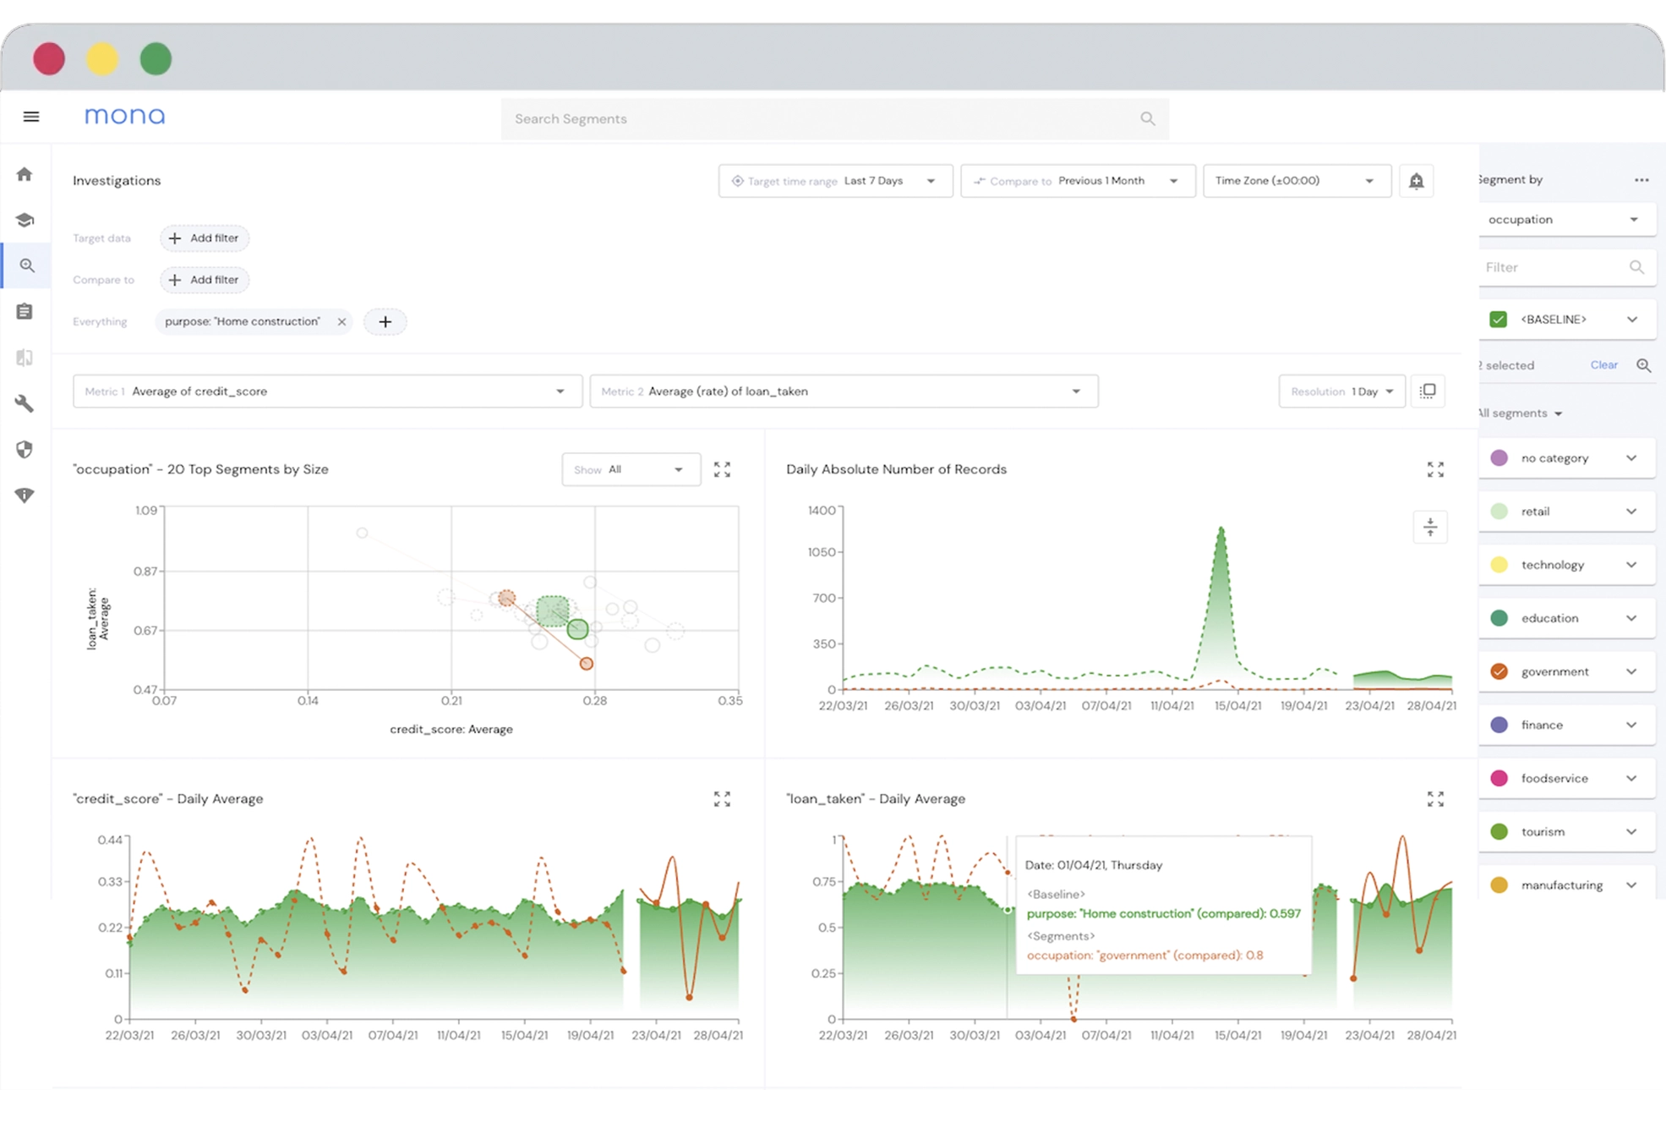Add filter to Target data
Viewport: 1666px width, 1128px height.
point(205,238)
